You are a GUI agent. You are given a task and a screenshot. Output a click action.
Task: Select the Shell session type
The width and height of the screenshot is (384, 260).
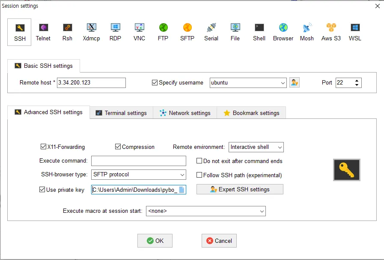pyautogui.click(x=259, y=32)
